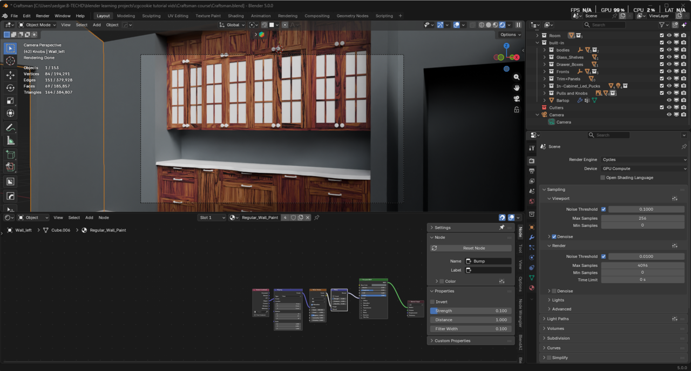Select the Move tool in the viewport toolbar
The width and height of the screenshot is (691, 371).
tap(10, 75)
